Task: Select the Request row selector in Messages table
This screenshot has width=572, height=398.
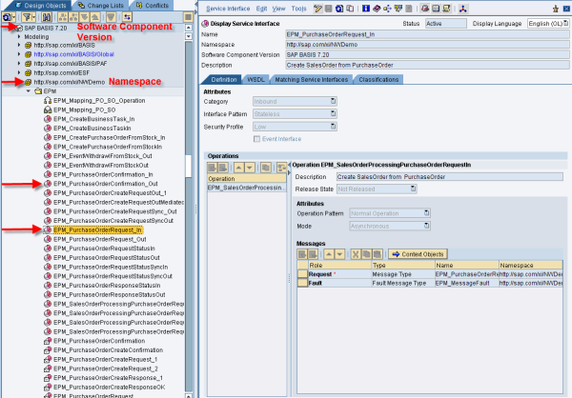Action: click(x=302, y=274)
